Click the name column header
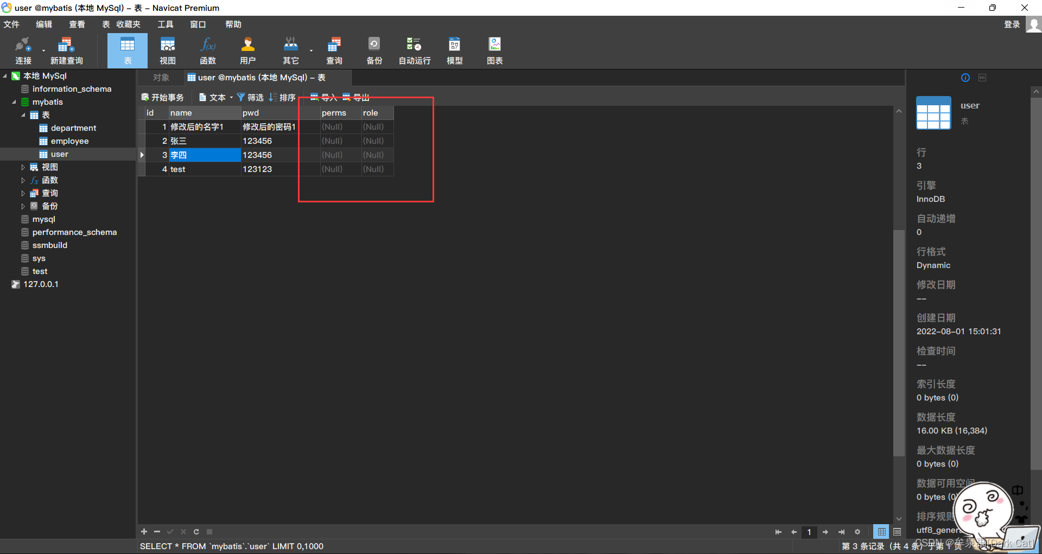The height and width of the screenshot is (554, 1042). pos(205,113)
